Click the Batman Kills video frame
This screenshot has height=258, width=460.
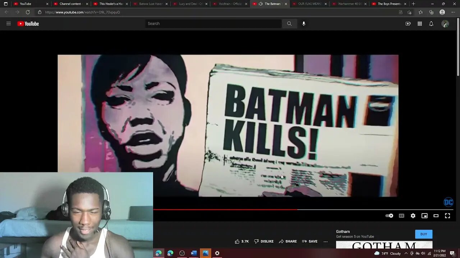coord(228,125)
